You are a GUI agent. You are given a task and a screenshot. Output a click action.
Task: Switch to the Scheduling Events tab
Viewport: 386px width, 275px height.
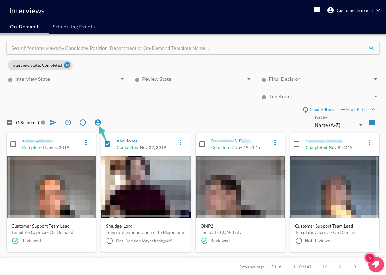click(x=74, y=27)
